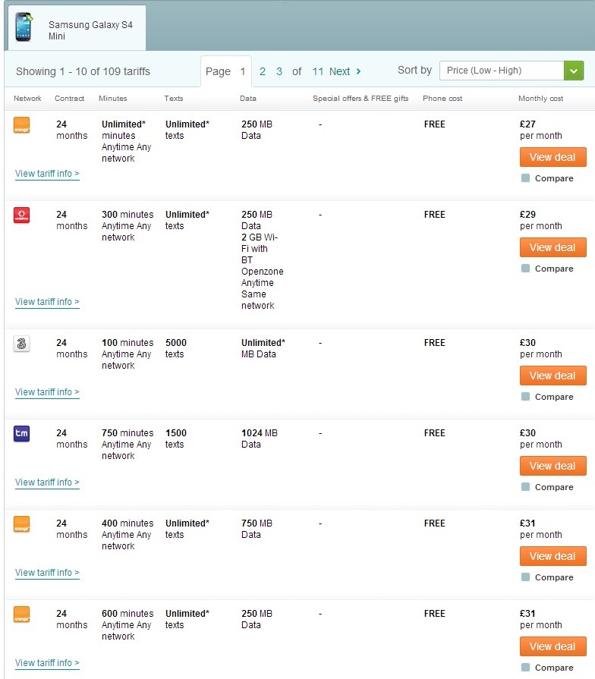Click the Next page link

(339, 71)
